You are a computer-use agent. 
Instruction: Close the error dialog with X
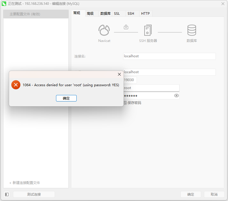[x=119, y=74]
